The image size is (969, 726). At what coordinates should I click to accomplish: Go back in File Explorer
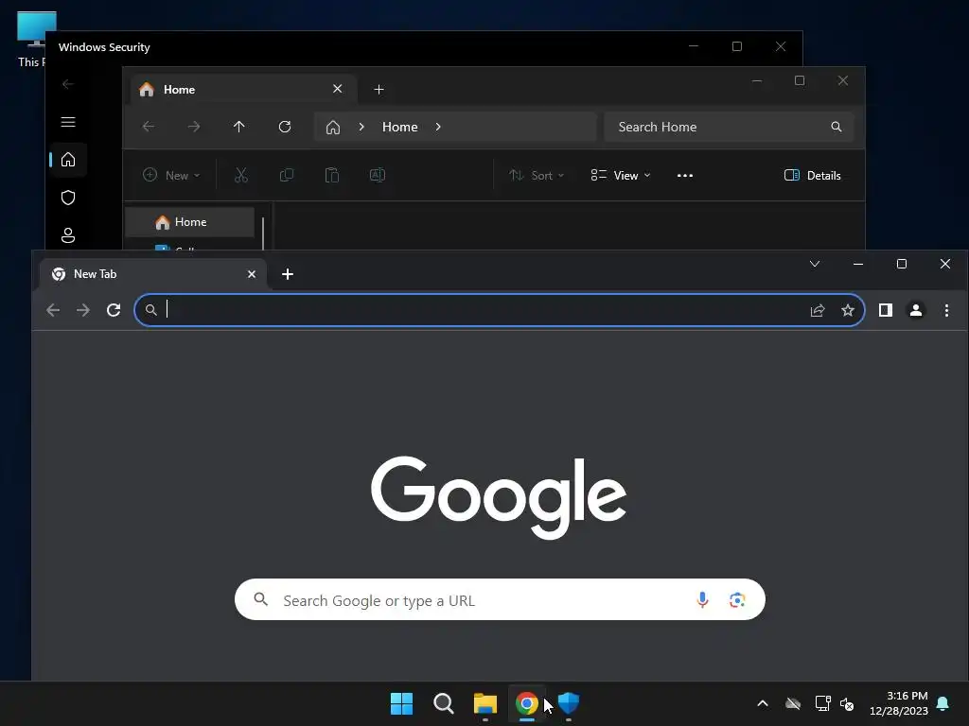(x=149, y=127)
